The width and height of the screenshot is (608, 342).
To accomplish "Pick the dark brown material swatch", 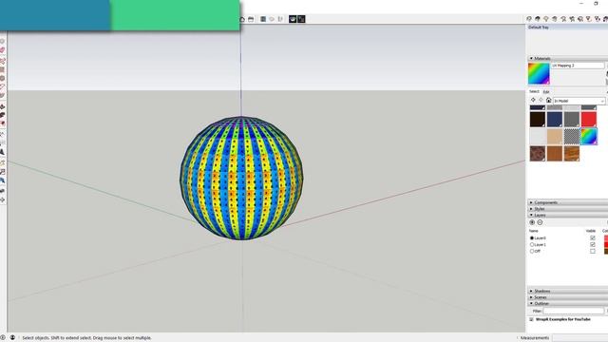I will pyautogui.click(x=538, y=120).
